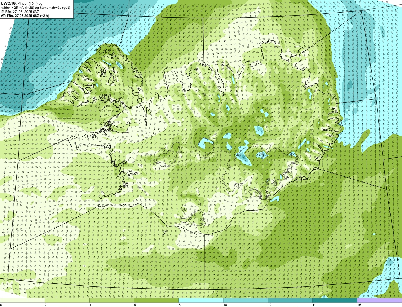402x307 pixels.
Task: Click the legend scale label "2"
Action: point(46,305)
